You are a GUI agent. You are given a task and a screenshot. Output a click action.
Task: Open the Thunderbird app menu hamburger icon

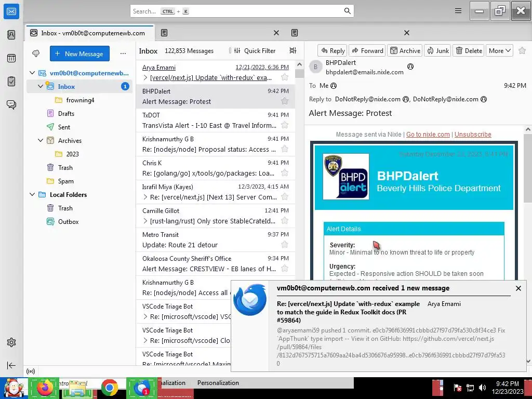point(458,11)
